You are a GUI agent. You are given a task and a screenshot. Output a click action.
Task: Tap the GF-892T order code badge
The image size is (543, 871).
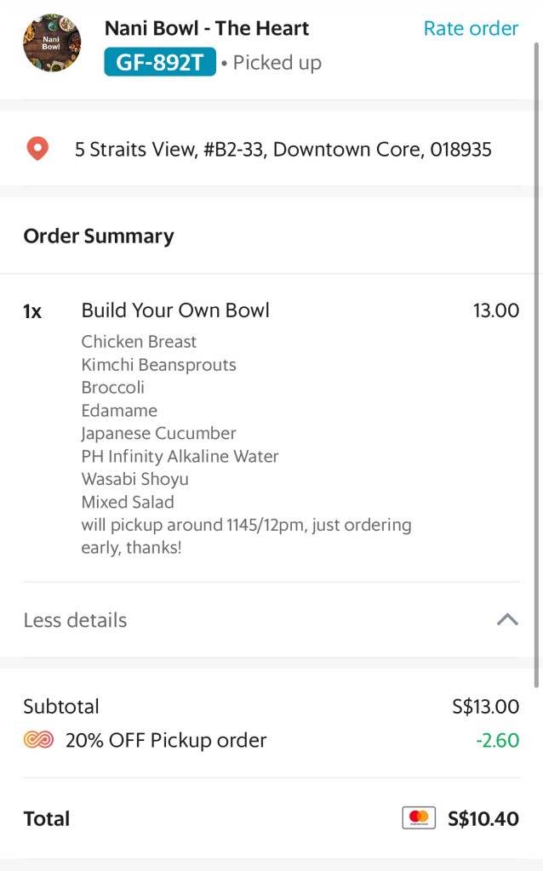coord(160,62)
